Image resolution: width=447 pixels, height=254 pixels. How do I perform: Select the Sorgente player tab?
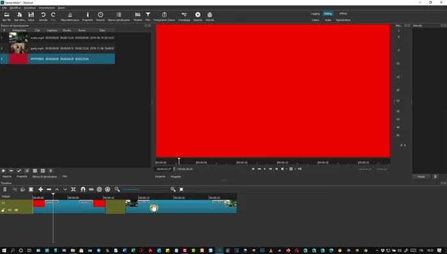161,177
